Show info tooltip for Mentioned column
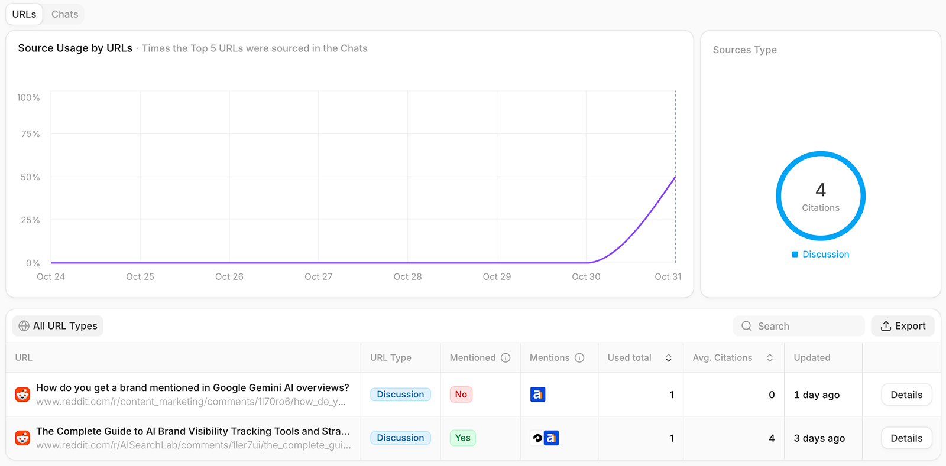The height and width of the screenshot is (466, 946). 506,358
